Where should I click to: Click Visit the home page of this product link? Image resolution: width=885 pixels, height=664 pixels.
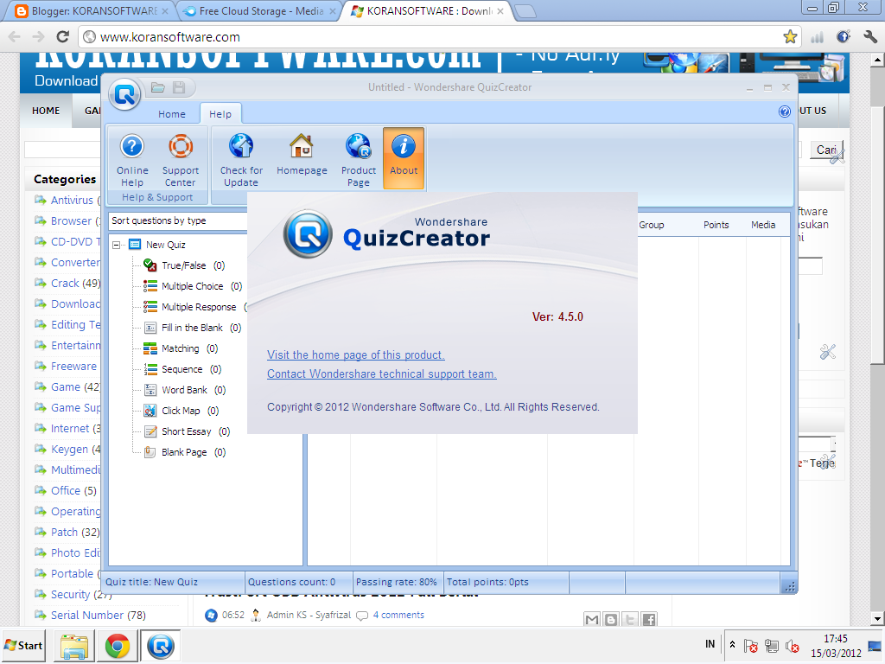(355, 355)
